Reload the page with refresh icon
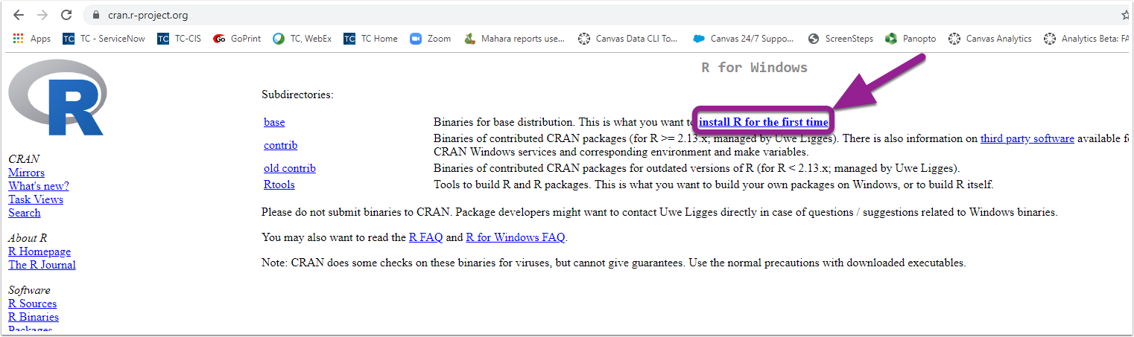The image size is (1134, 337). click(66, 15)
